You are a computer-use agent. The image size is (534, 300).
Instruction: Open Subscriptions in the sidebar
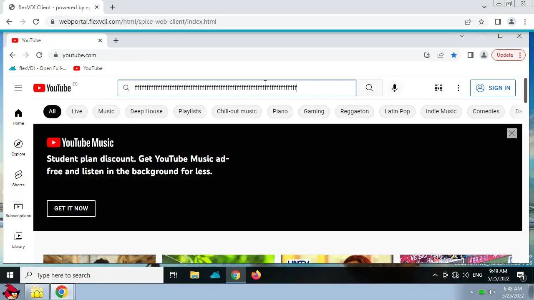point(18,210)
